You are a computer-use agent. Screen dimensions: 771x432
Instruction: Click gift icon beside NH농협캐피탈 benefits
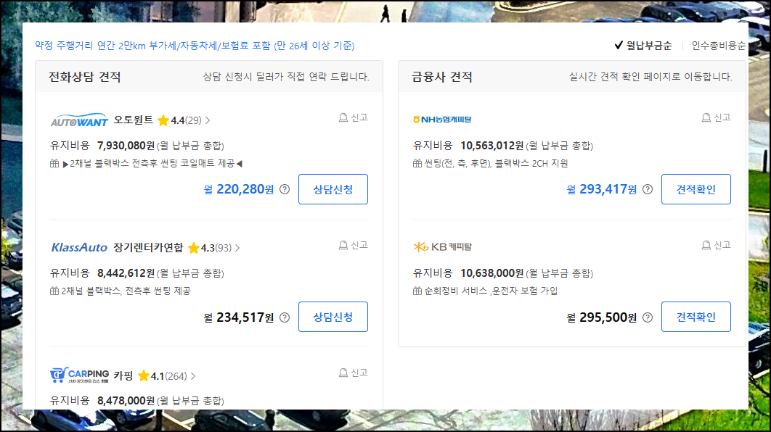[417, 163]
